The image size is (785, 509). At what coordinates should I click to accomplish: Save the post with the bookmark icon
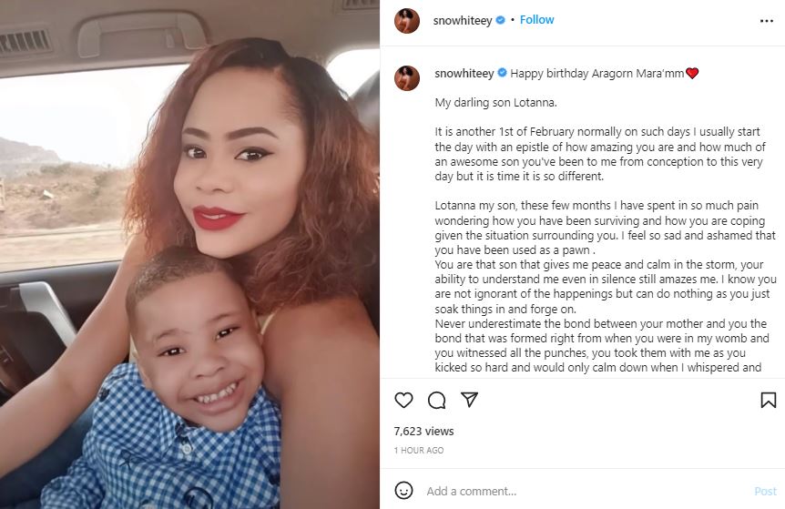[768, 401]
